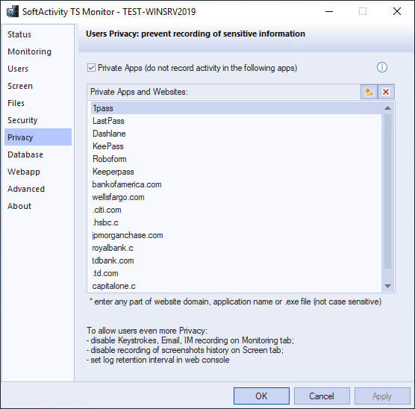Switch to the Monitoring tab
Image resolution: width=415 pixels, height=409 pixels.
(30, 51)
